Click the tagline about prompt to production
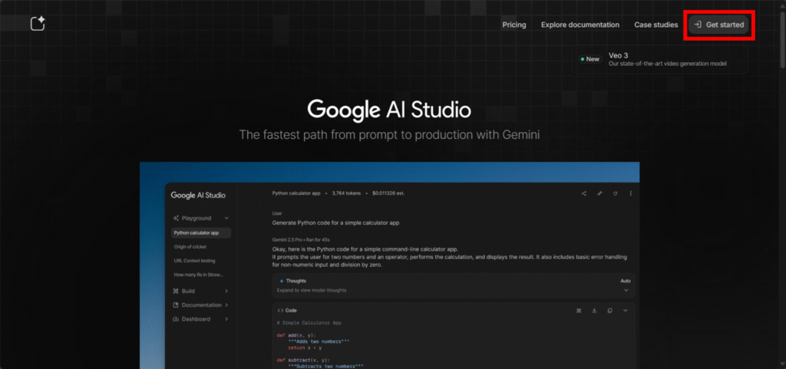This screenshot has width=786, height=369. coord(389,135)
